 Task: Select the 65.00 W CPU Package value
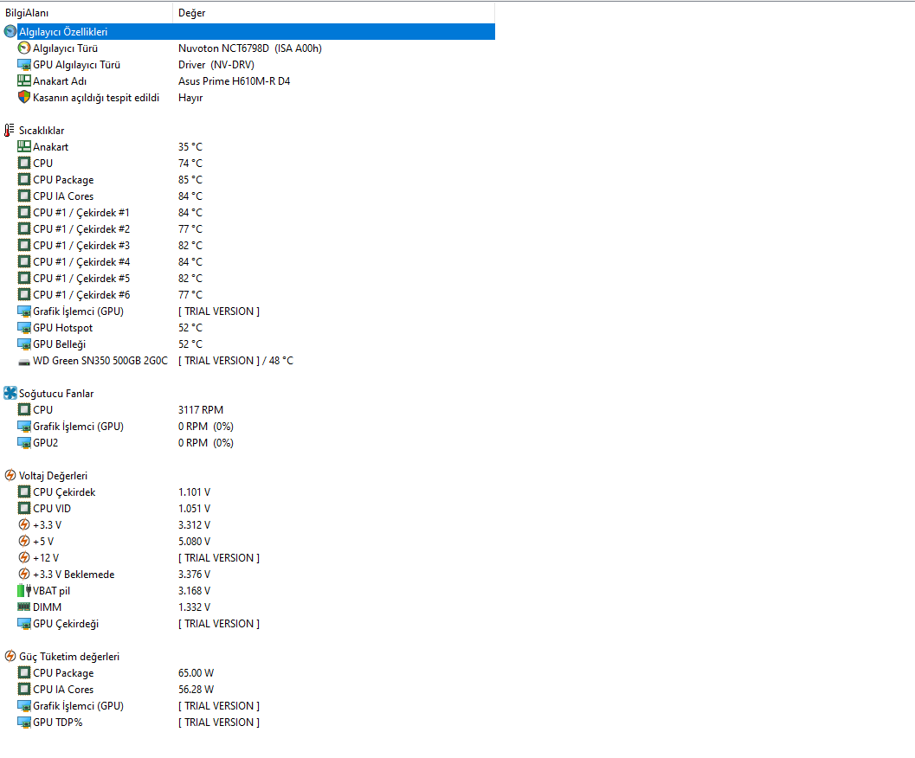196,673
